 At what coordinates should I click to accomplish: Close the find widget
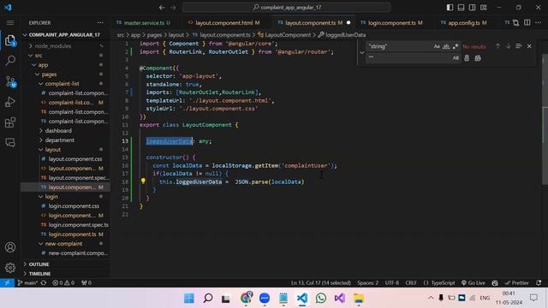pos(529,46)
